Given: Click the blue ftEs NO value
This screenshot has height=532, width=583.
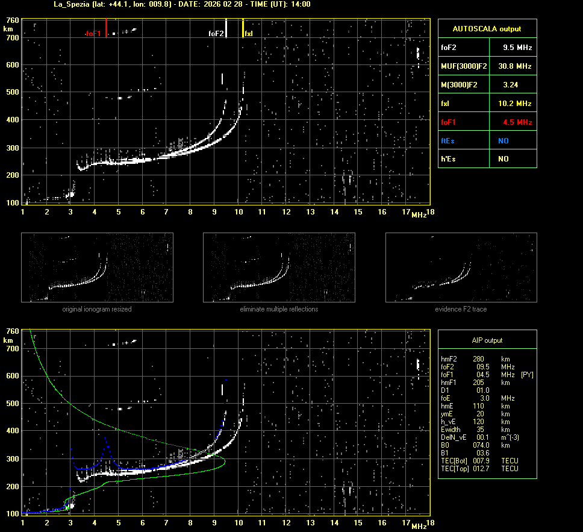Looking at the screenshot, I should tap(503, 141).
